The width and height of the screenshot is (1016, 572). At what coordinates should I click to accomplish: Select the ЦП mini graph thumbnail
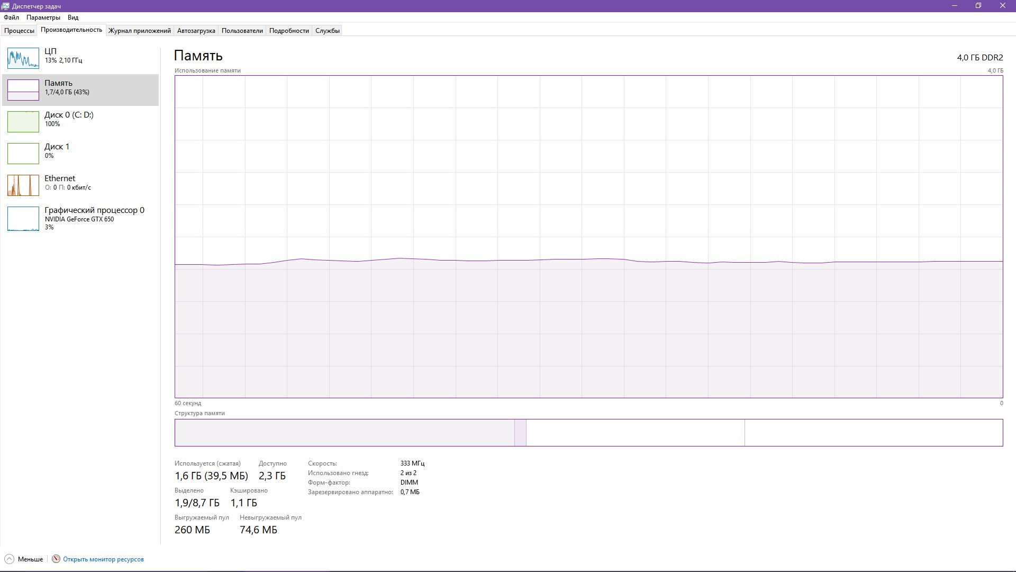coord(23,58)
